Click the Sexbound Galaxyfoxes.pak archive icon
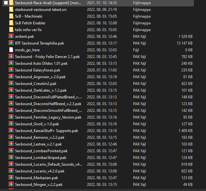This screenshot has height=191, width=206. pos(11,70)
